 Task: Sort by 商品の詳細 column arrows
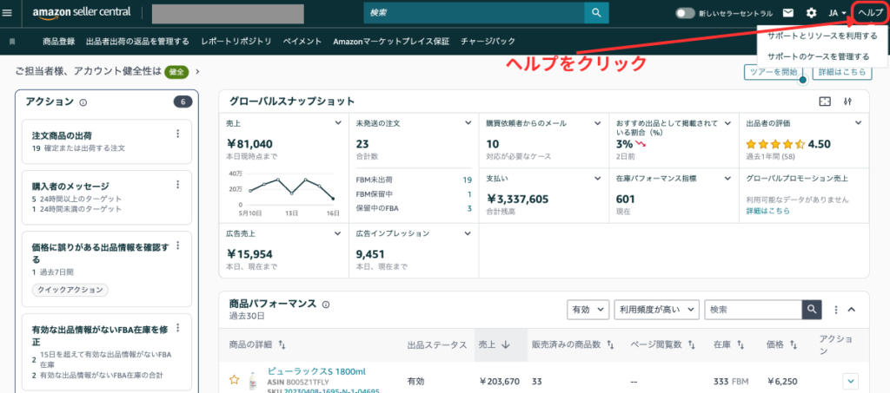[x=282, y=345]
